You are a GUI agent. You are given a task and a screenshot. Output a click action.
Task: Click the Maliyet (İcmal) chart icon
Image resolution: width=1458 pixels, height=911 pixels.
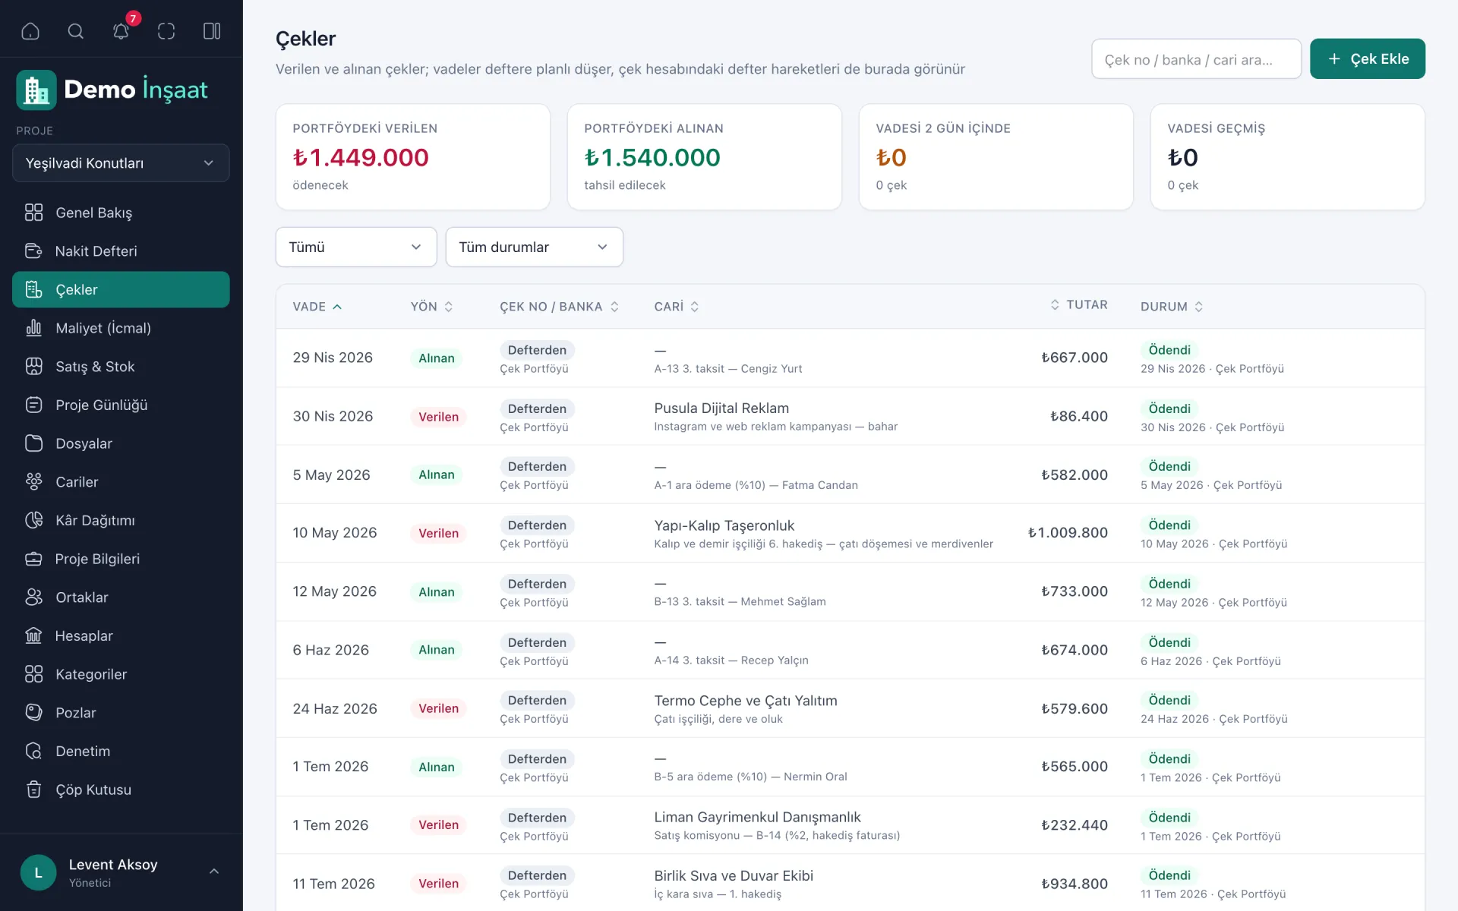pos(33,328)
